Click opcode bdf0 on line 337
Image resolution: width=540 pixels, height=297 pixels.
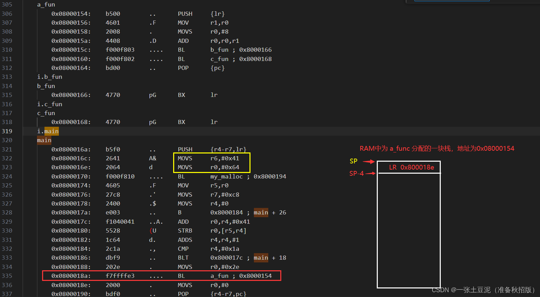[x=113, y=294]
